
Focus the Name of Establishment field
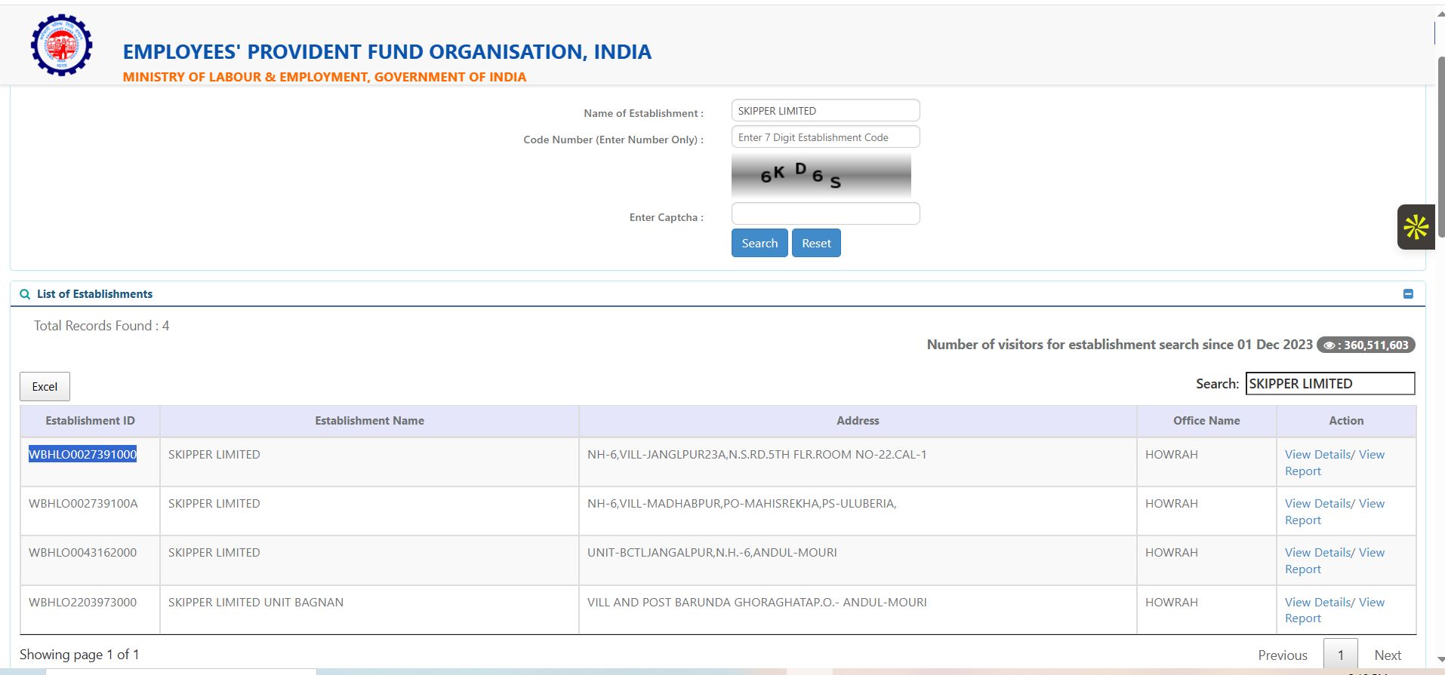pyautogui.click(x=825, y=111)
